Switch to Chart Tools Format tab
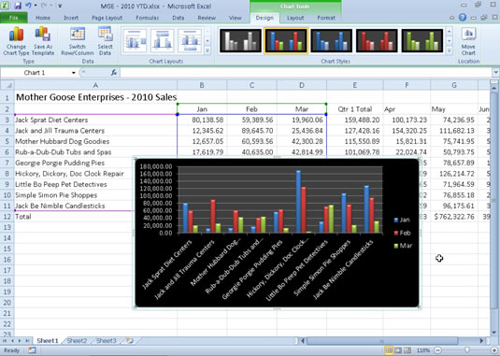This screenshot has height=356, width=500. coord(326,18)
